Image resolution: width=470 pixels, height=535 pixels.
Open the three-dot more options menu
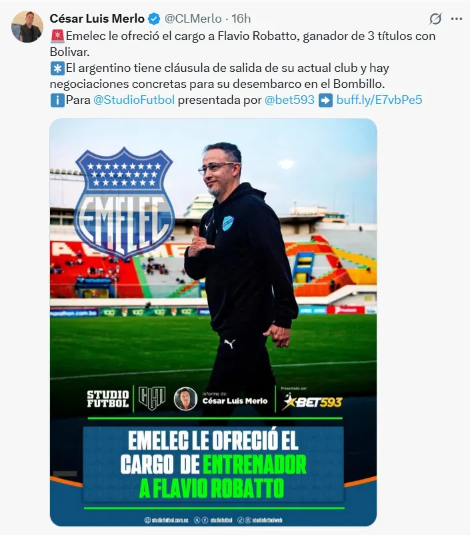pyautogui.click(x=457, y=19)
